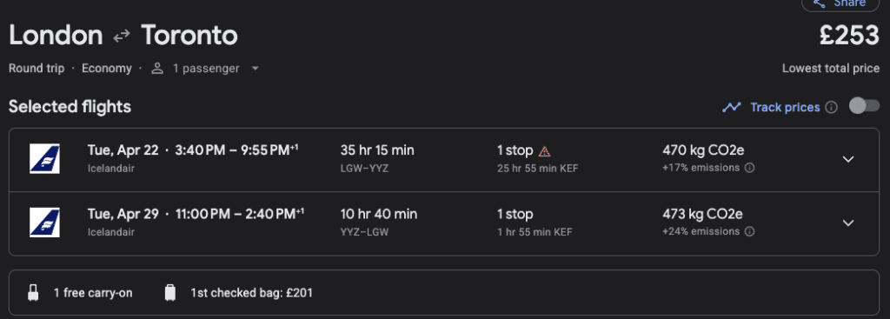Click the long layover warning triangle icon
This screenshot has height=319, width=890.
544,151
